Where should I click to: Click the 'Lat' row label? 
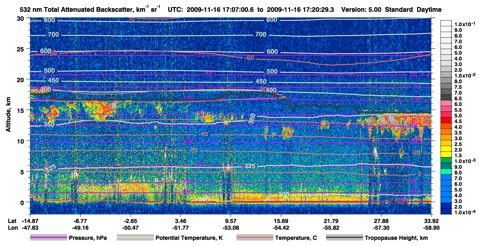pyautogui.click(x=13, y=221)
